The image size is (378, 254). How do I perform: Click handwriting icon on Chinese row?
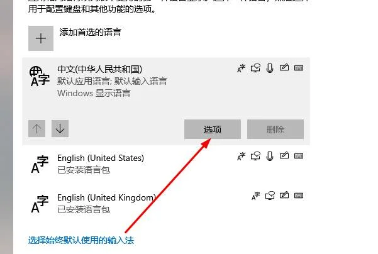pyautogui.click(x=284, y=67)
